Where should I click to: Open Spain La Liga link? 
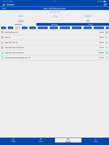(x=88, y=21)
